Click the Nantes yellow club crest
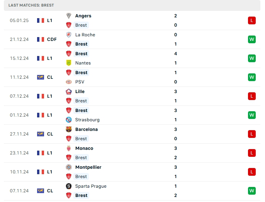This screenshot has width=265, height=202. (69, 63)
